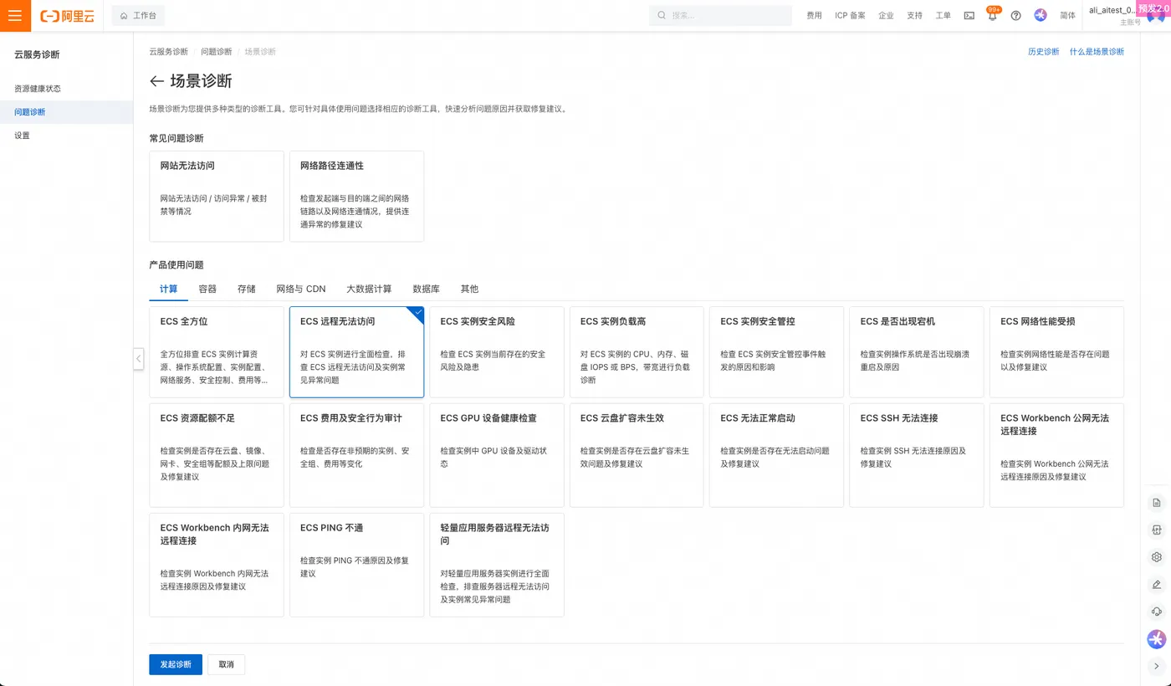Image resolution: width=1171 pixels, height=686 pixels.
Task: Click the API debug icon in the right floating bar
Action: (x=1157, y=530)
